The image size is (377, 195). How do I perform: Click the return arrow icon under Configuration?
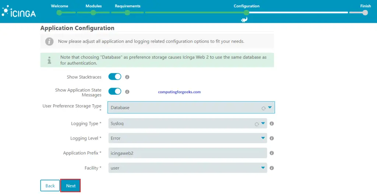244,20
